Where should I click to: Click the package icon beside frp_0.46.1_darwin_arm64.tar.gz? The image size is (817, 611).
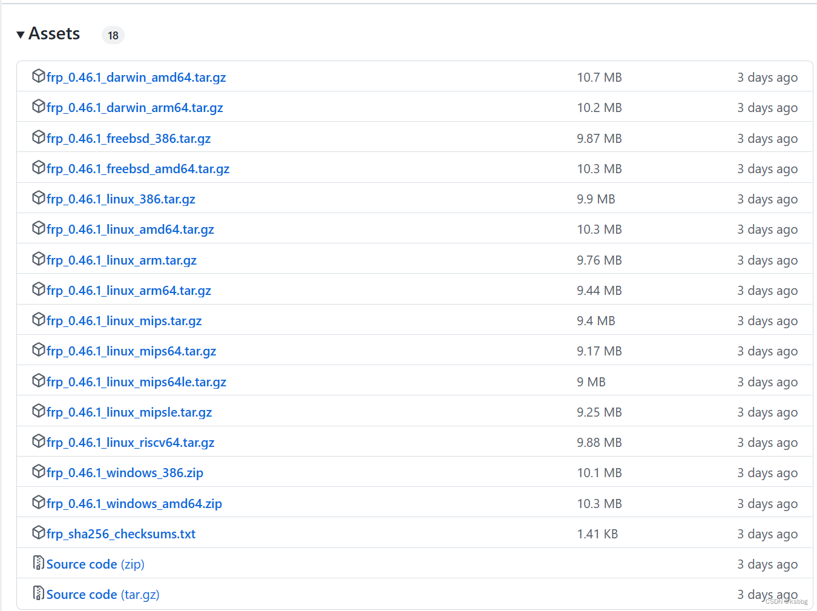(39, 106)
